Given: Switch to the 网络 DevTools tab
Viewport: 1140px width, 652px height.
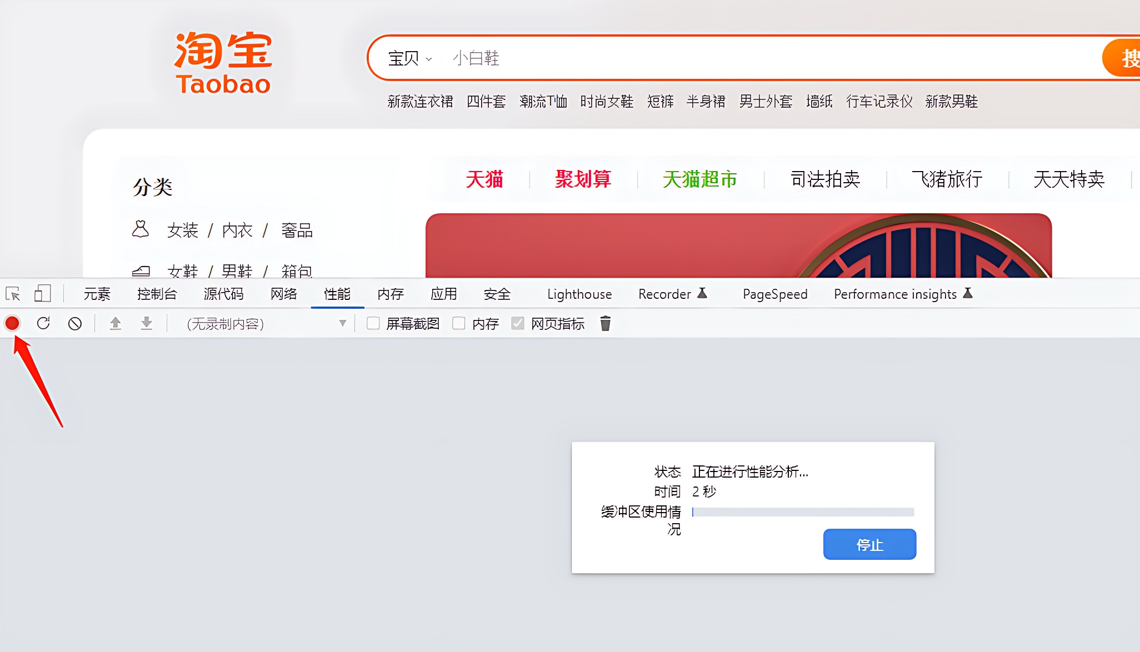Looking at the screenshot, I should click(283, 294).
